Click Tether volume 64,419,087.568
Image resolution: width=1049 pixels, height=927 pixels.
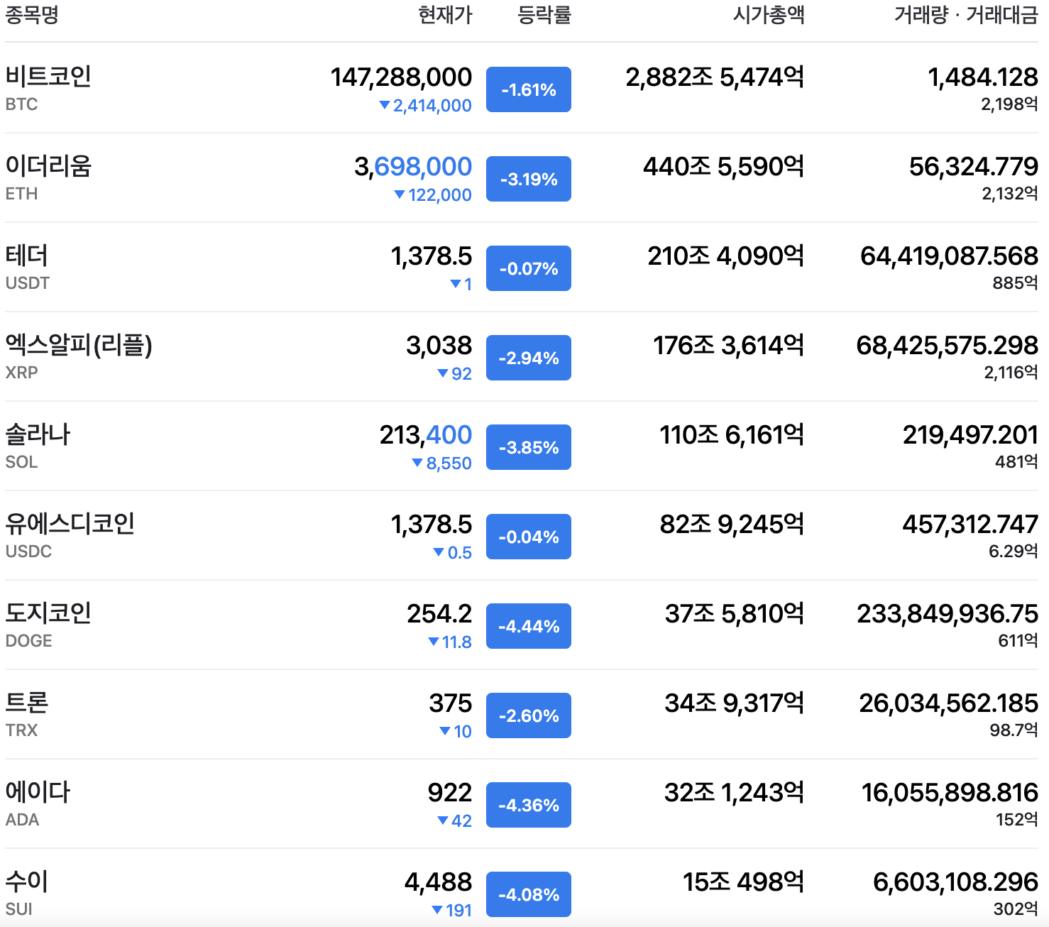click(950, 256)
